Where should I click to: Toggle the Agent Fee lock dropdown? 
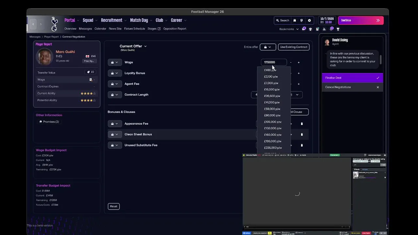(114, 84)
